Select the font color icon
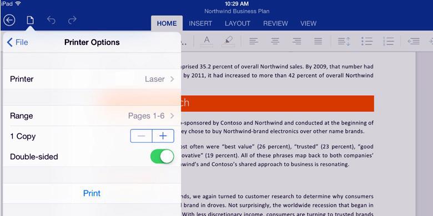The width and height of the screenshot is (433, 216). (x=207, y=42)
